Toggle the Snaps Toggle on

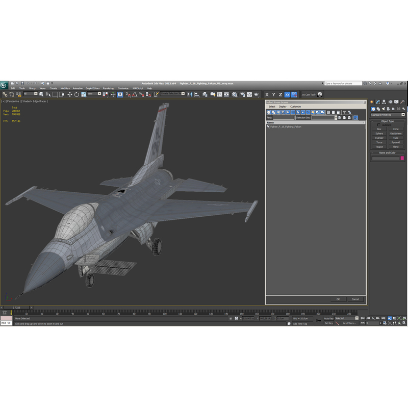(126, 95)
